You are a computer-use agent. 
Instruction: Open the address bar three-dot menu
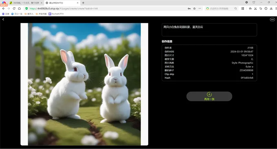200,9
